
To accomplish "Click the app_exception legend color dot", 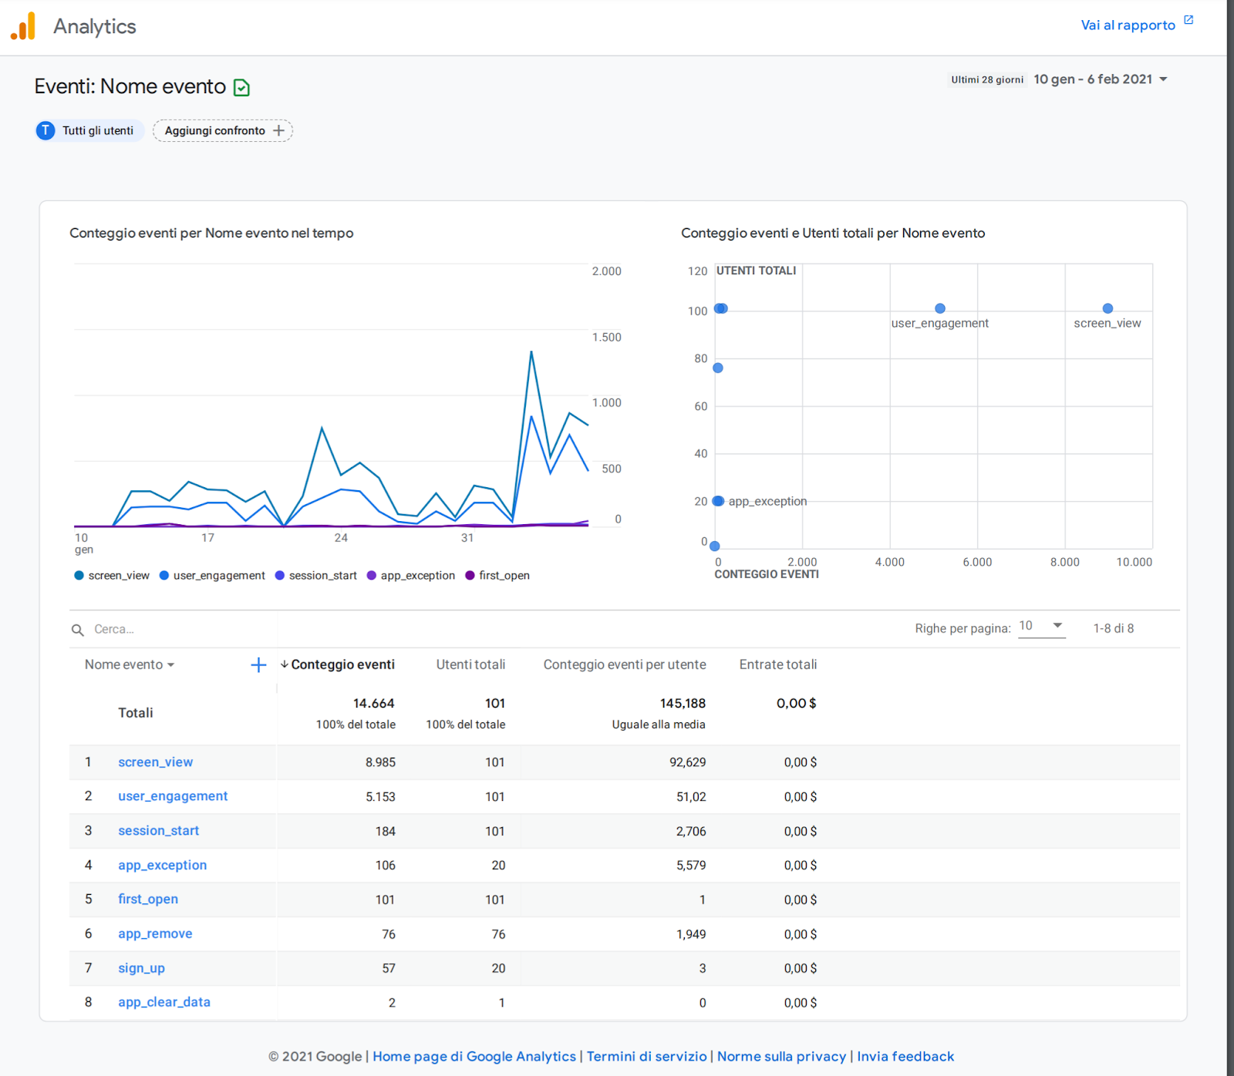I will [372, 576].
